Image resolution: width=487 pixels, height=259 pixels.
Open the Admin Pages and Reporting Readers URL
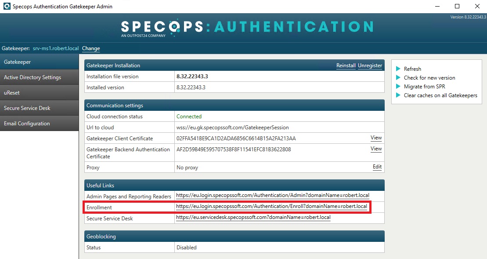(x=272, y=195)
